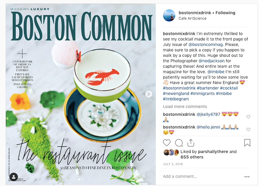Viewport: 259px width, 186px height.
Task: Open the #newengland hashtag
Action: (176, 93)
